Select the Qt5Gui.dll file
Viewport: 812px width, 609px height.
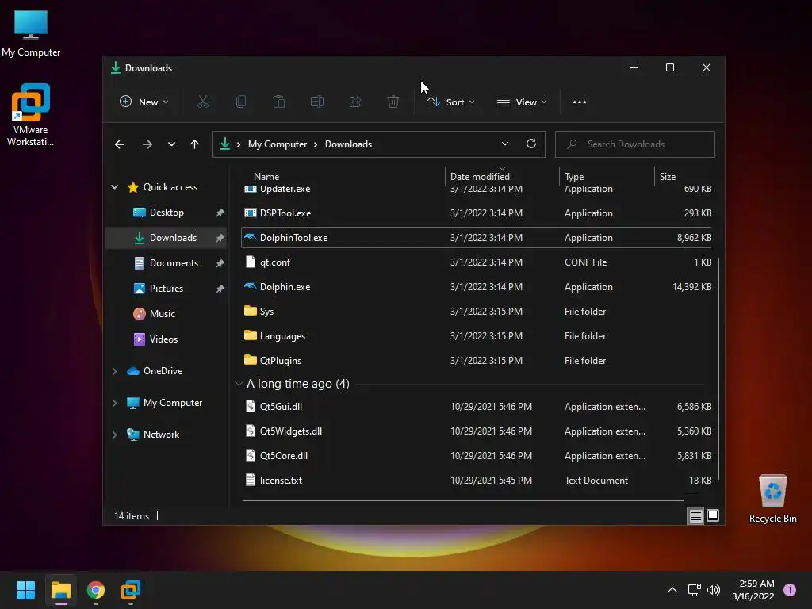pyautogui.click(x=477, y=407)
